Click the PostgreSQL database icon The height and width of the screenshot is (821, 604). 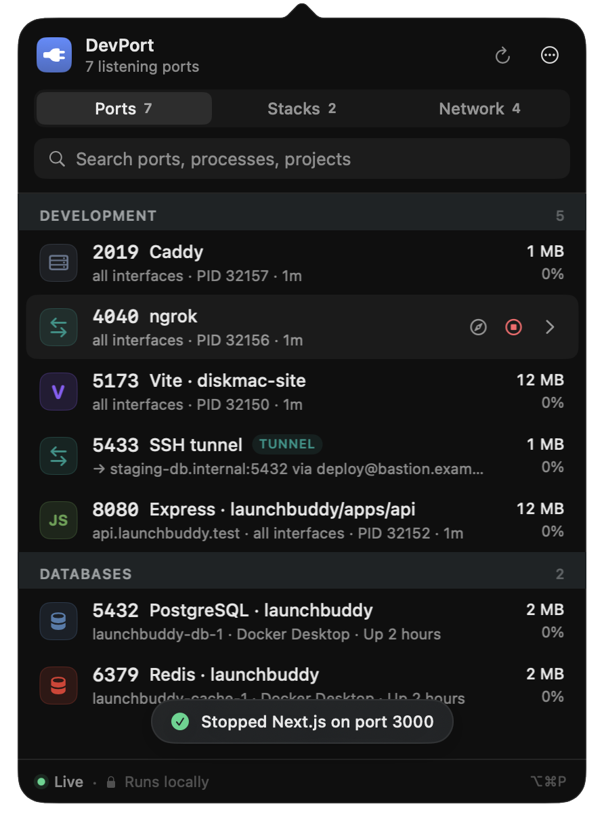pyautogui.click(x=58, y=621)
